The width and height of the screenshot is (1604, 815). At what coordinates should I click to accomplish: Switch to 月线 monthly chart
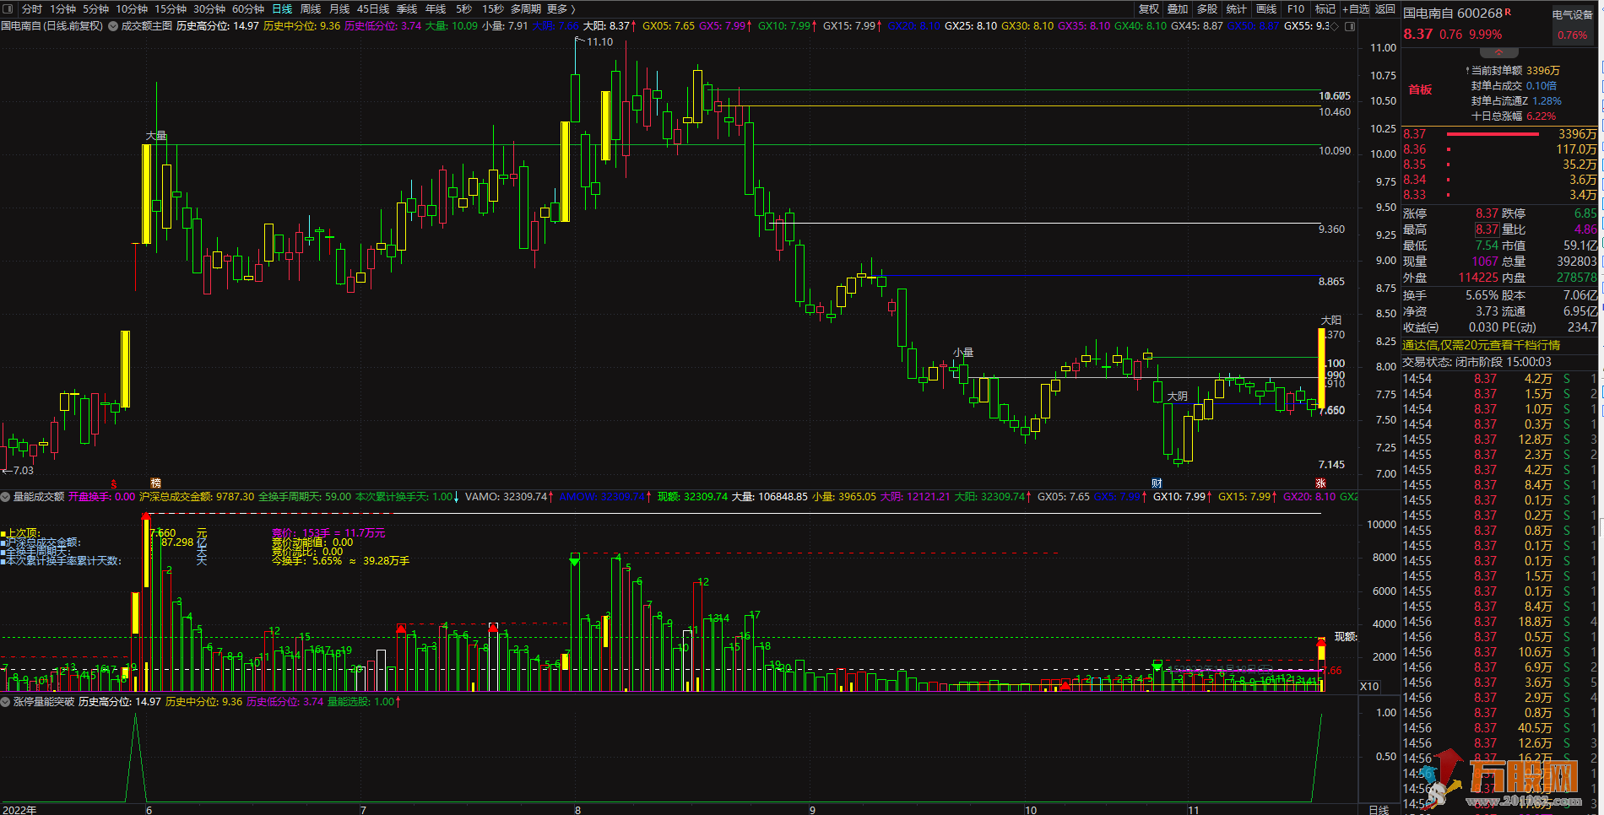[x=339, y=8]
